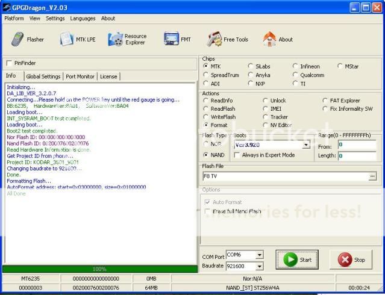
Task: Click the Range Length input field
Action: (357, 156)
